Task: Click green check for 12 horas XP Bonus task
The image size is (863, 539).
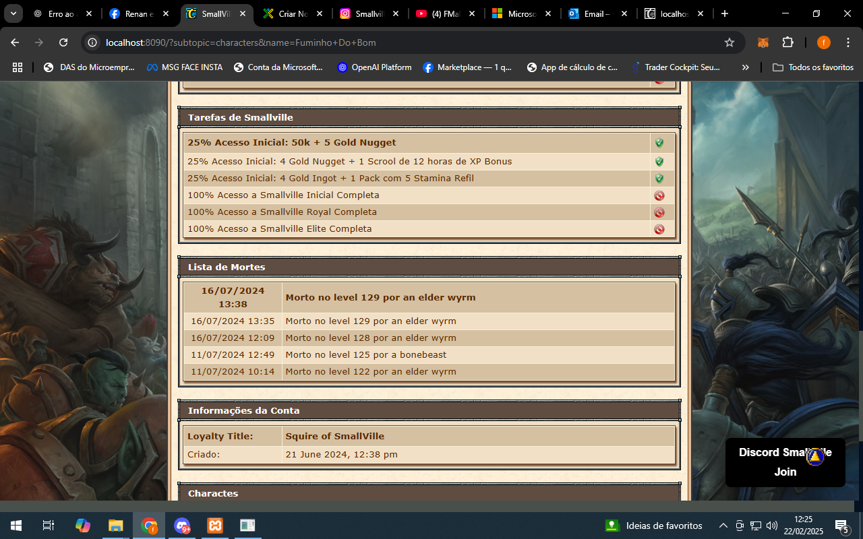Action: tap(659, 162)
